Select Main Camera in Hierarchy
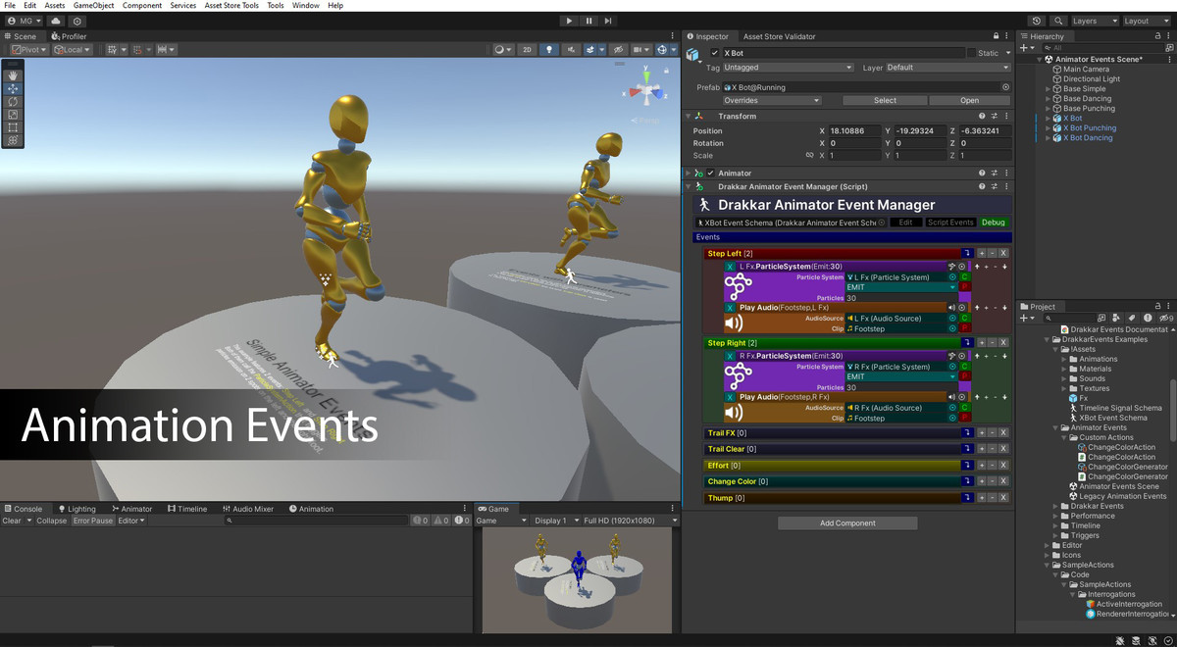The height and width of the screenshot is (647, 1177). (1086, 70)
